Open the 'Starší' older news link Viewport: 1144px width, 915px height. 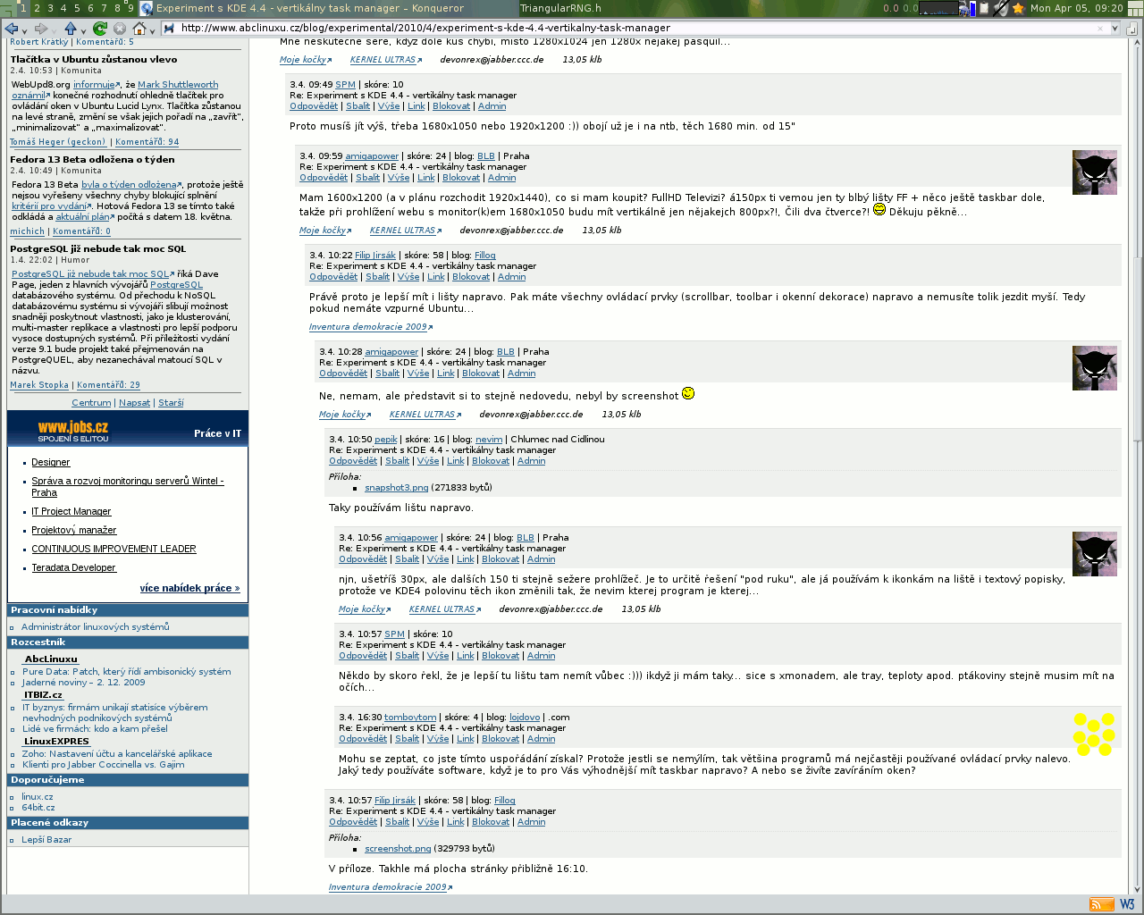tap(171, 403)
